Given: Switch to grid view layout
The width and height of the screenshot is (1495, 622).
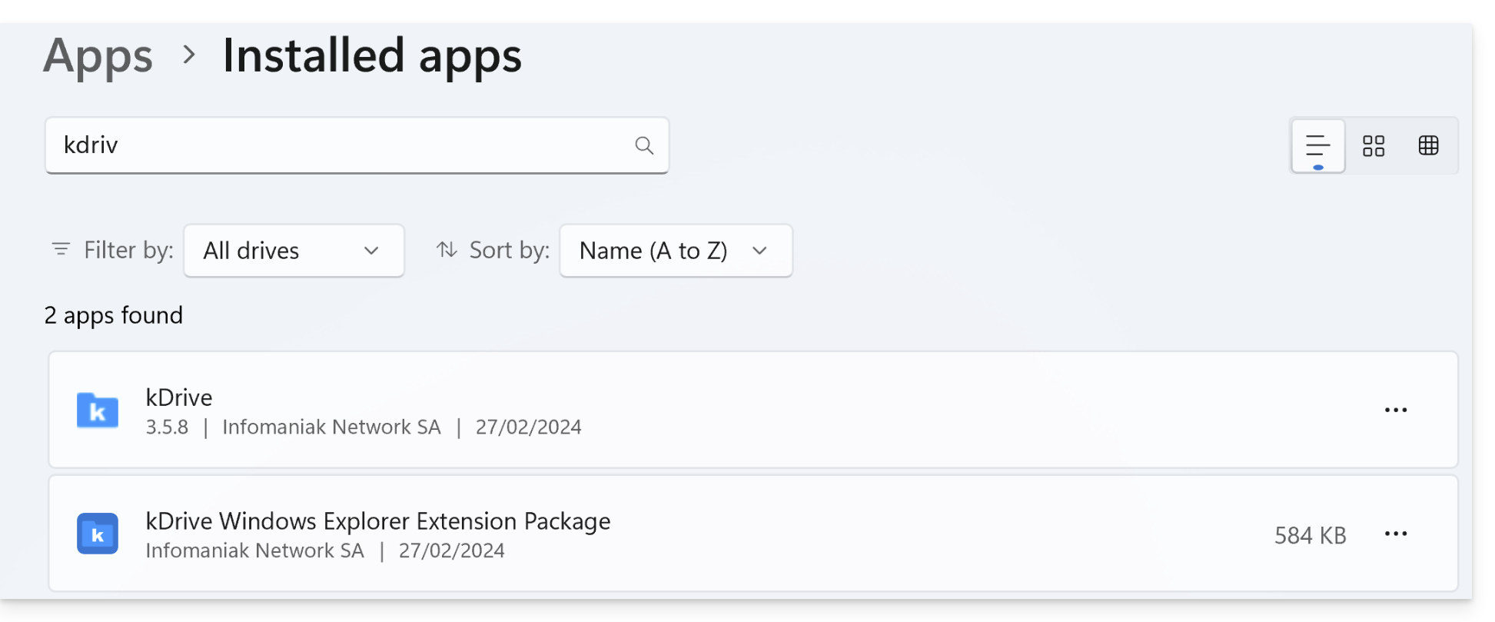Looking at the screenshot, I should [1374, 145].
